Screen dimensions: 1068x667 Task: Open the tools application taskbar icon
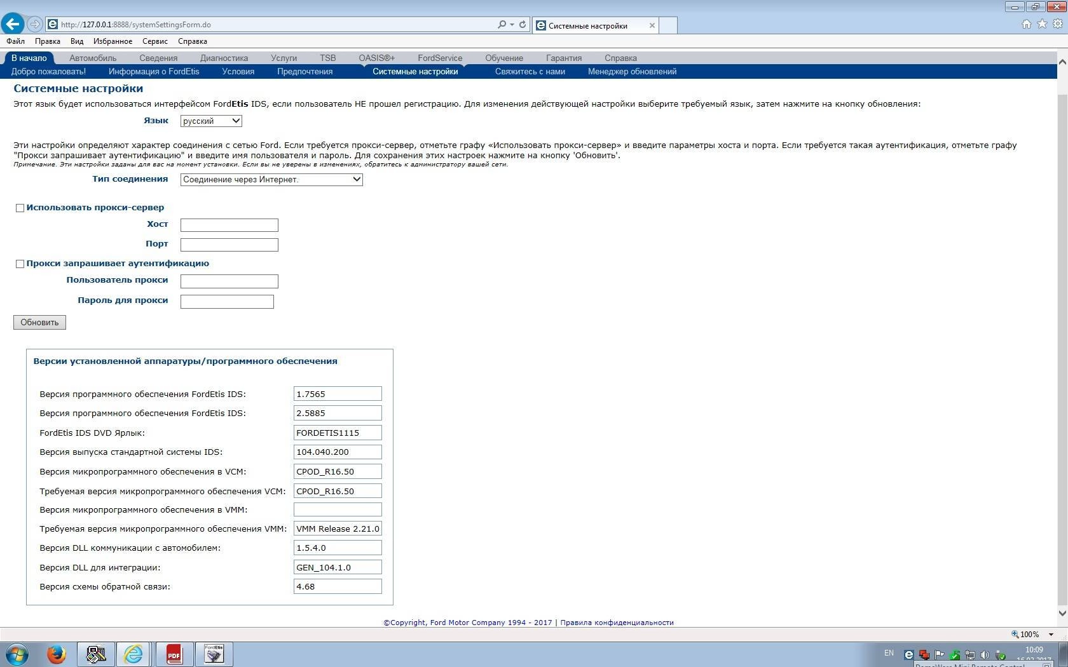[x=95, y=654]
